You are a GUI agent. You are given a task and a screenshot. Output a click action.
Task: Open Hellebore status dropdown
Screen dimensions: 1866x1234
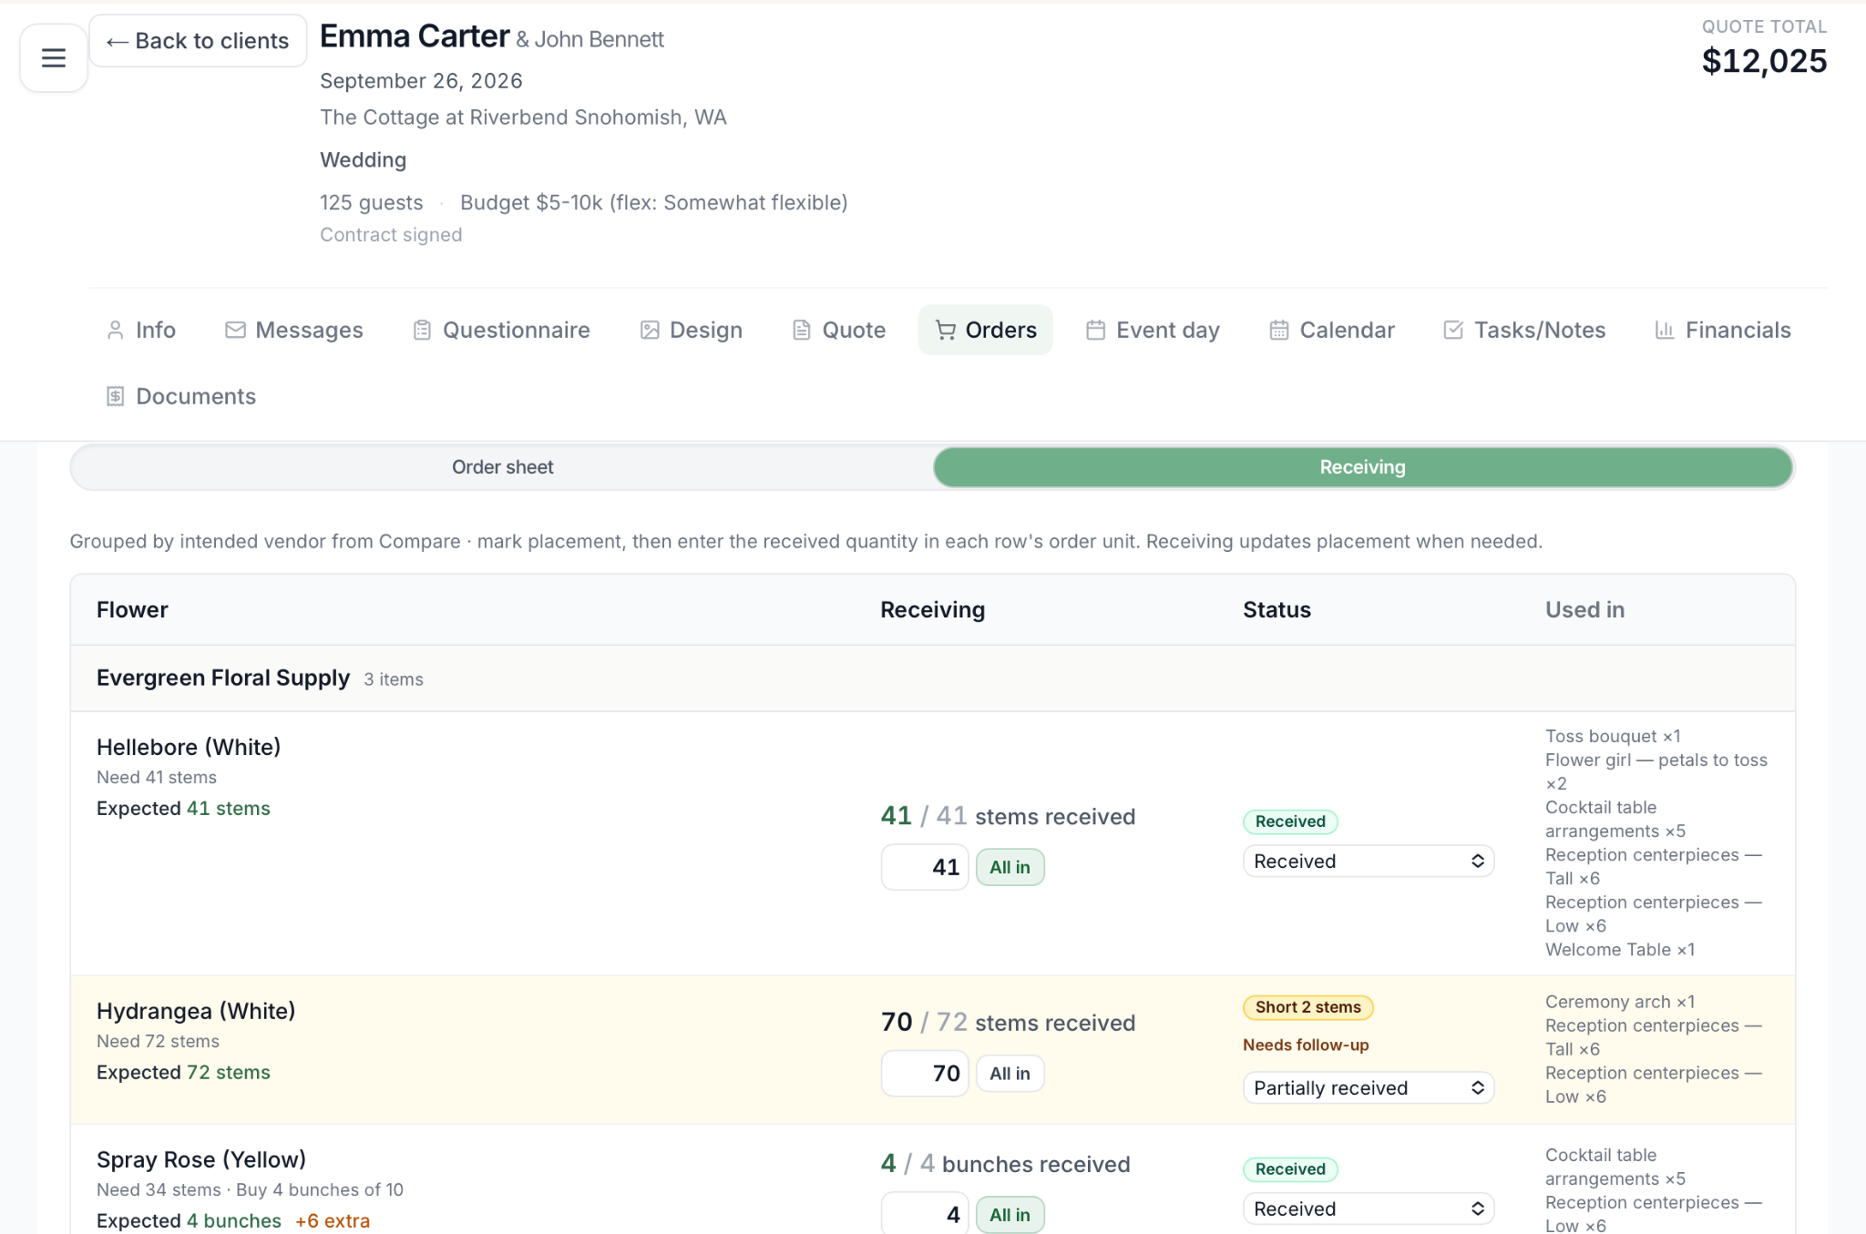coord(1369,862)
